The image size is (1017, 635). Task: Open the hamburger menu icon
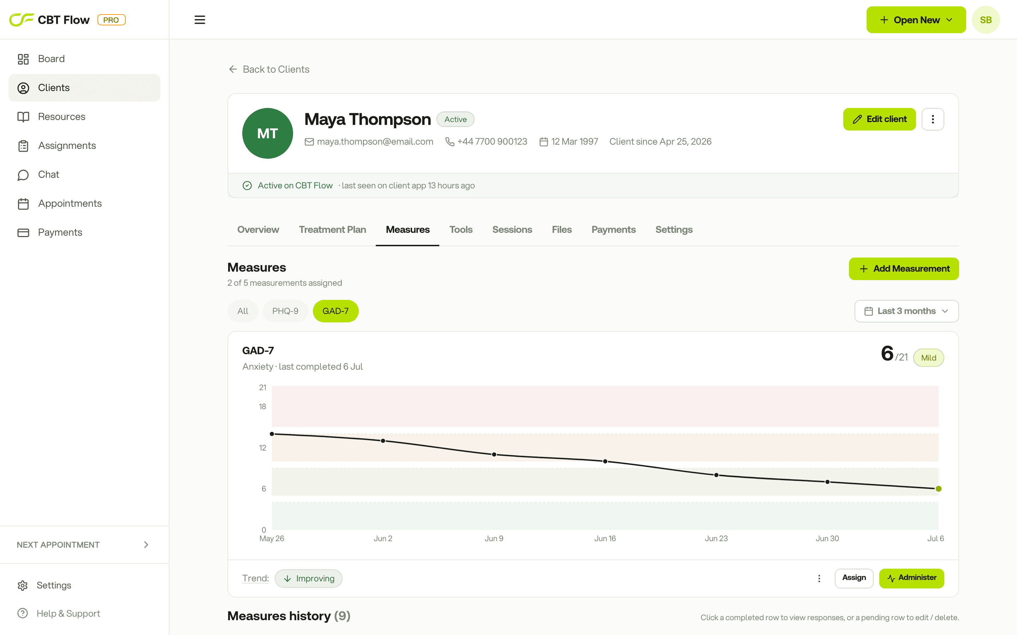click(x=200, y=20)
